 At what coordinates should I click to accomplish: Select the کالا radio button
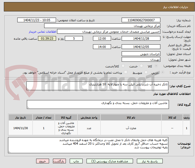[x=156, y=66]
